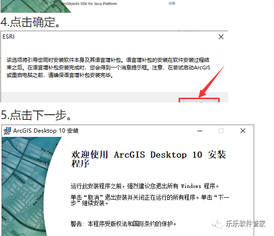The image size is (274, 236).
Task: Click the '4.点击确定。' step heading
Action: 30,22
